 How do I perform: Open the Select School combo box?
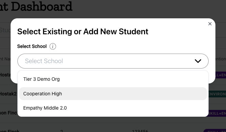pos(113,61)
